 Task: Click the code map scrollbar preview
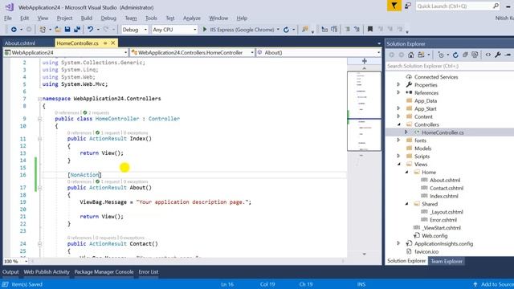click(364, 111)
